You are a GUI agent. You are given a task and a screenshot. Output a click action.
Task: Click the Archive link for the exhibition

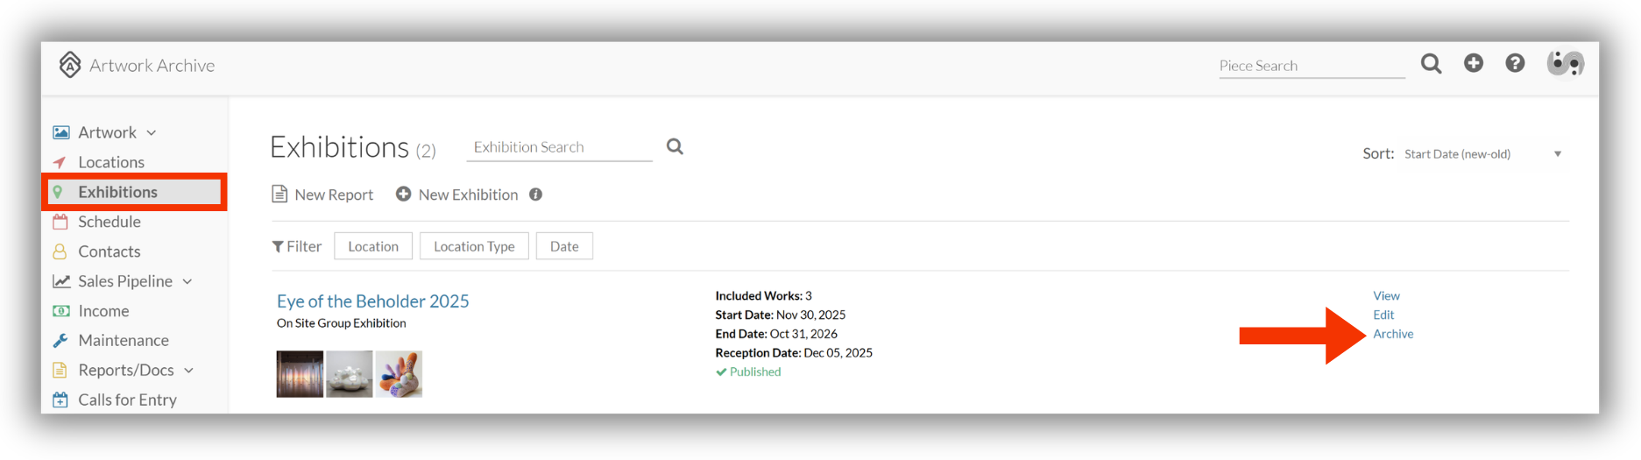point(1393,334)
